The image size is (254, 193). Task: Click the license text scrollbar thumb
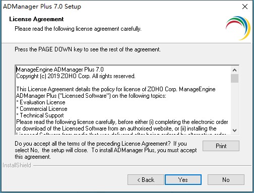(235, 78)
